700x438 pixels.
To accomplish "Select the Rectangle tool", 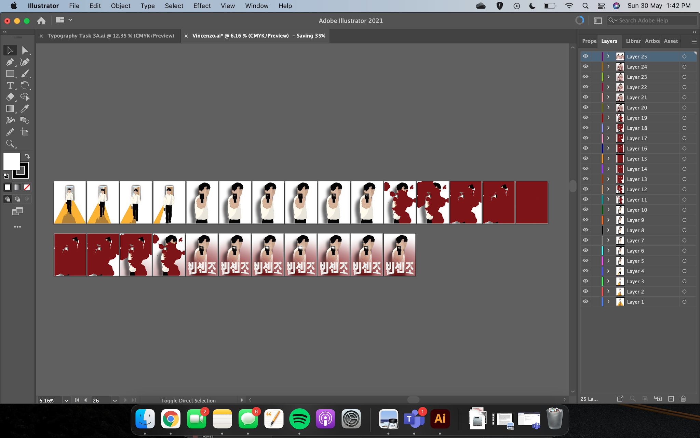I will pos(10,74).
